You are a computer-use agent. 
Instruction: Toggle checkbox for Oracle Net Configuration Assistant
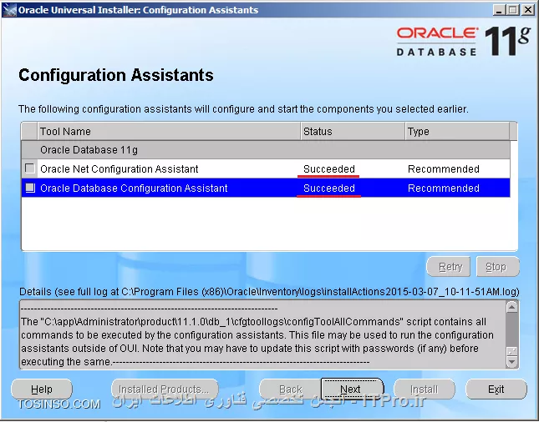(x=30, y=168)
